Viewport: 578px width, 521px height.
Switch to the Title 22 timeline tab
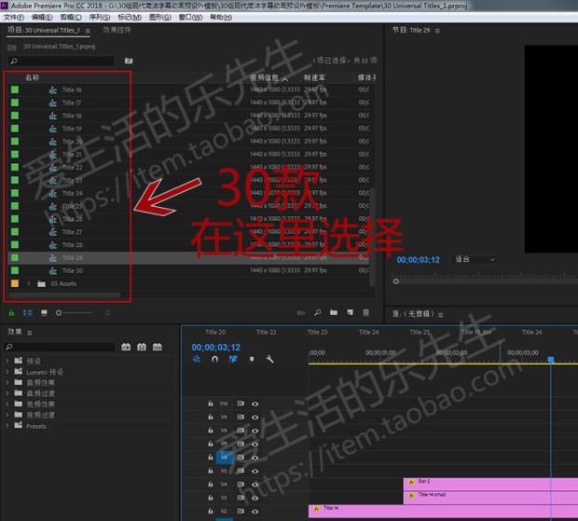[x=266, y=332]
